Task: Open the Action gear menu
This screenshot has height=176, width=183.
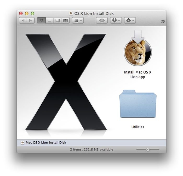Action: click(x=130, y=21)
